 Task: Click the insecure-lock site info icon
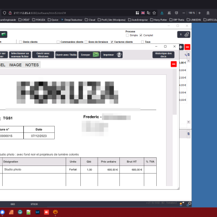click(10, 13)
